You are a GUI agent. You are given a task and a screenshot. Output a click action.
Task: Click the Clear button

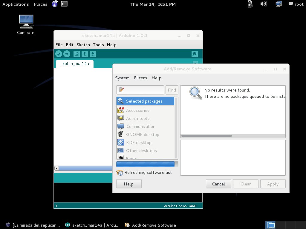[x=246, y=184]
